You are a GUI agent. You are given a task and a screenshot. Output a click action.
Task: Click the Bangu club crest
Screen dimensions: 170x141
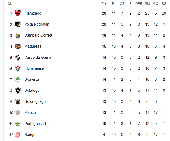point(18,135)
